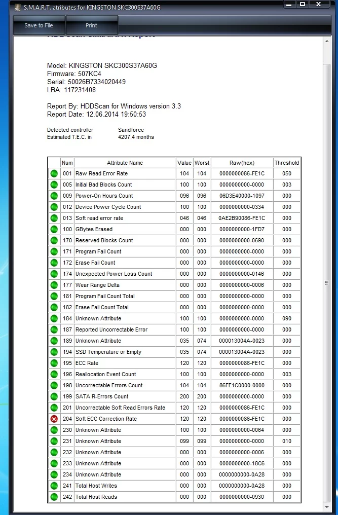The width and height of the screenshot is (338, 515).
Task: Click the green status icon for Program Fail Count row 171
Action: [x=54, y=251]
